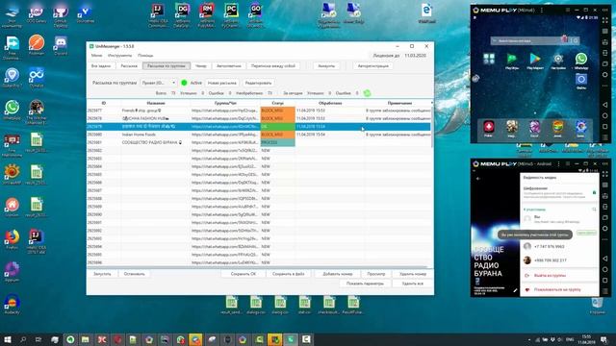Toggle the green Active status indicator
This screenshot has height=346, width=616.
(x=184, y=83)
